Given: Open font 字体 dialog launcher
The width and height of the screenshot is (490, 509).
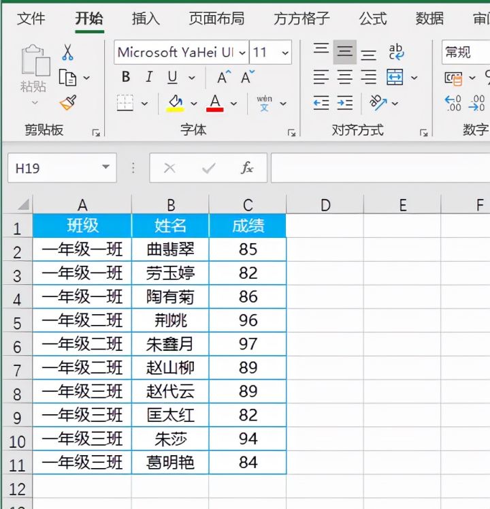Looking at the screenshot, I should (x=291, y=132).
